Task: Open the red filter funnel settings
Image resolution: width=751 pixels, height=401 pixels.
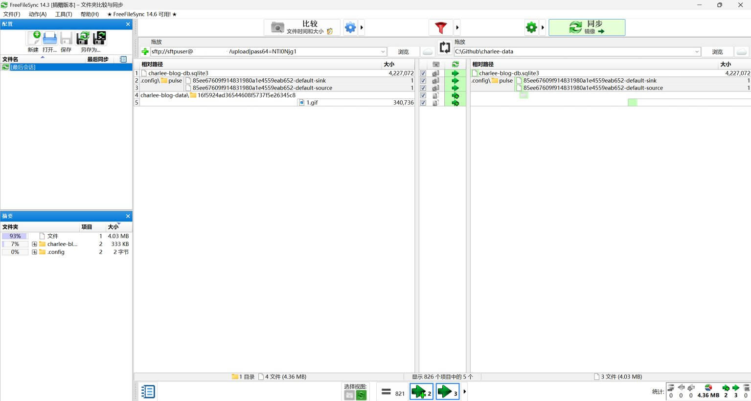Action: (x=441, y=27)
